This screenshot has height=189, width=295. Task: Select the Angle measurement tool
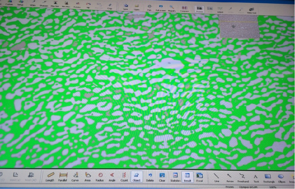(x=112, y=176)
